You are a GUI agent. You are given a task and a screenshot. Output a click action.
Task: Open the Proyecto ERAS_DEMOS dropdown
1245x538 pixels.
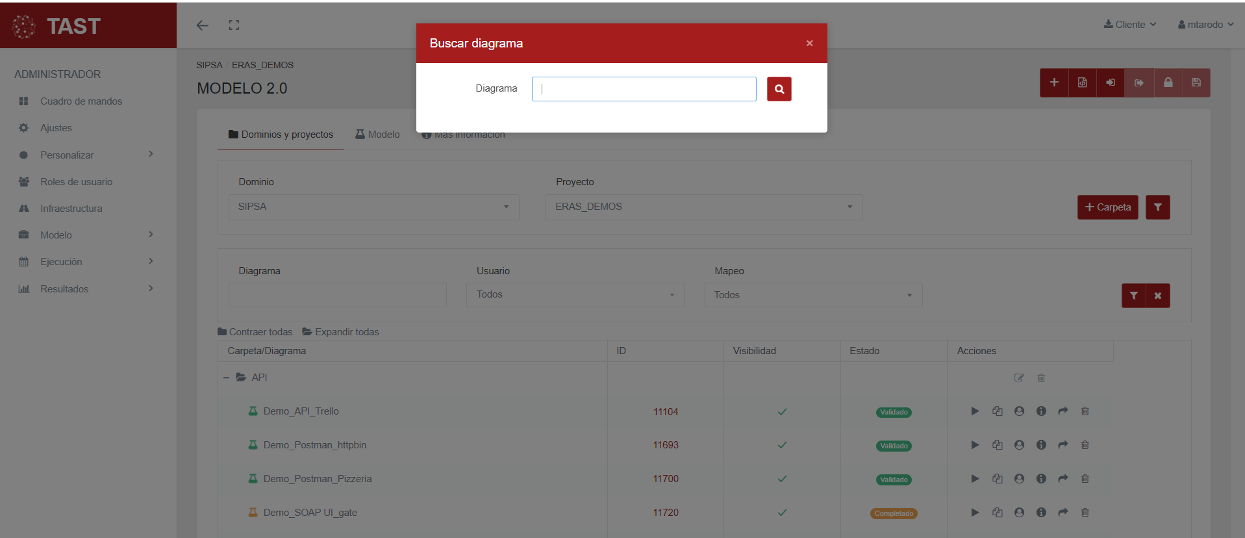[703, 207]
